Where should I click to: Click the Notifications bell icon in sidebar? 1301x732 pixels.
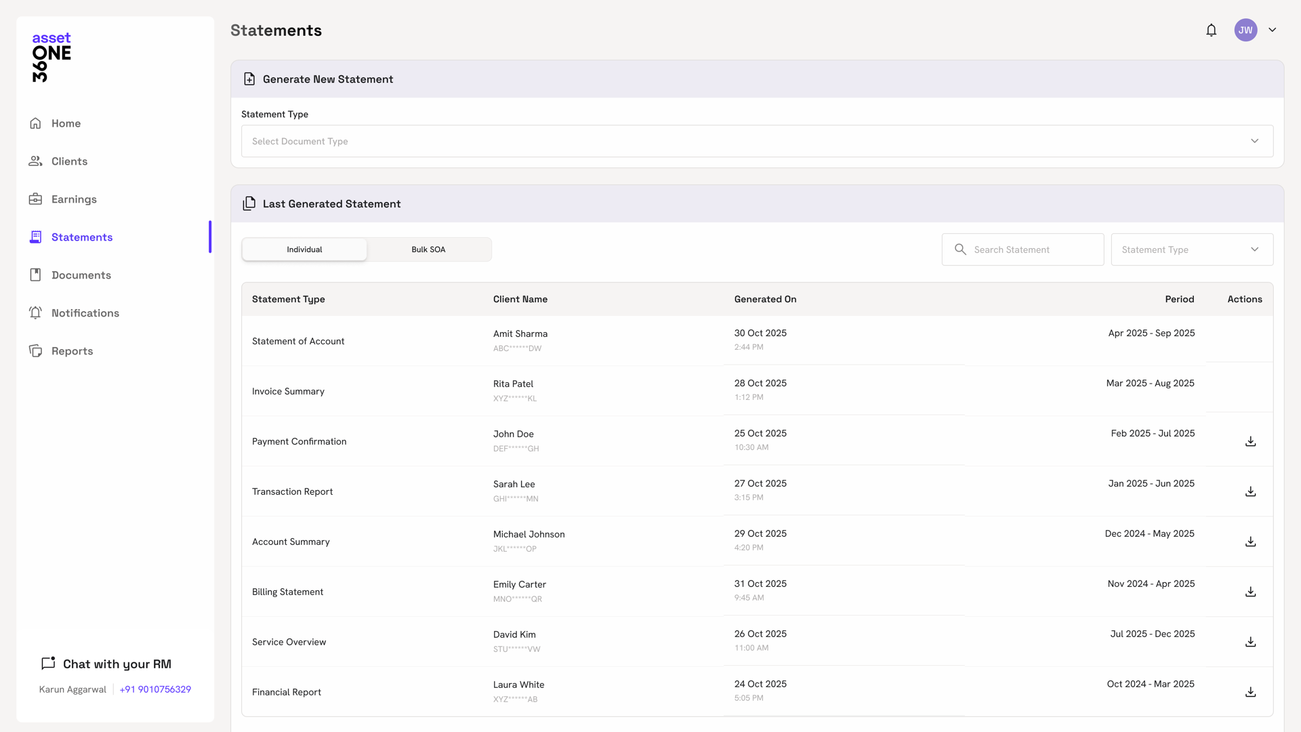[x=35, y=313]
